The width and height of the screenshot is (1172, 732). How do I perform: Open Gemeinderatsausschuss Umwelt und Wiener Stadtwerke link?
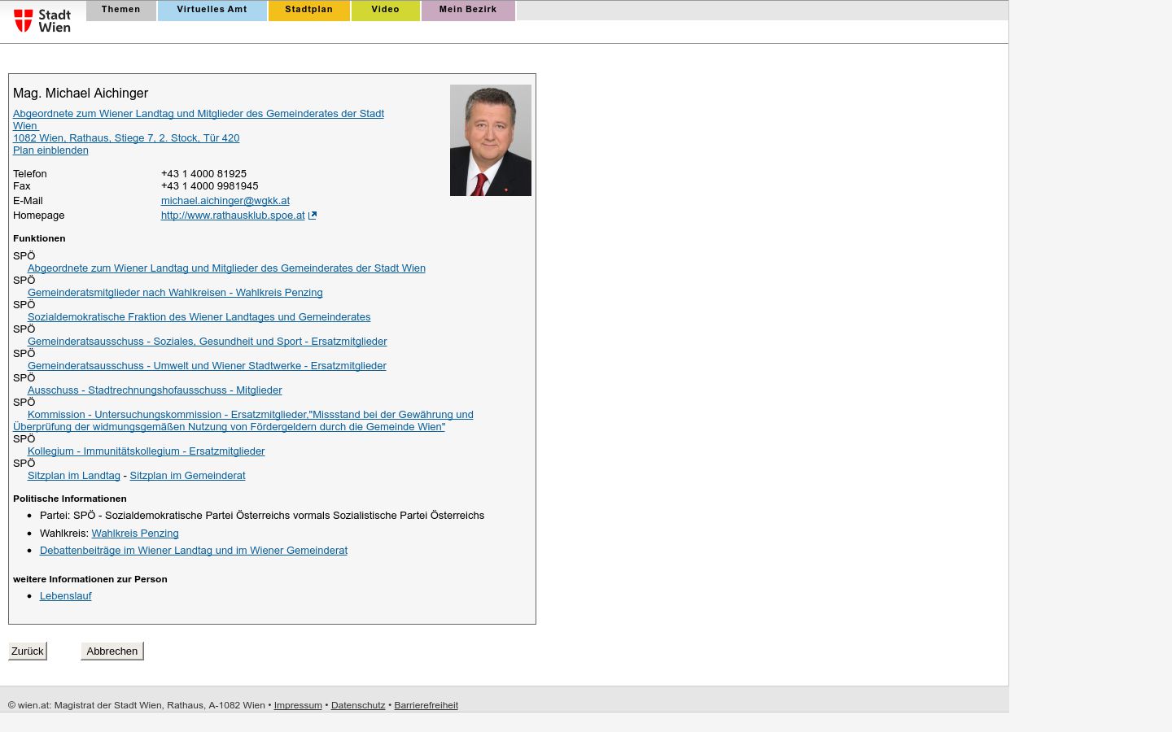tap(207, 366)
